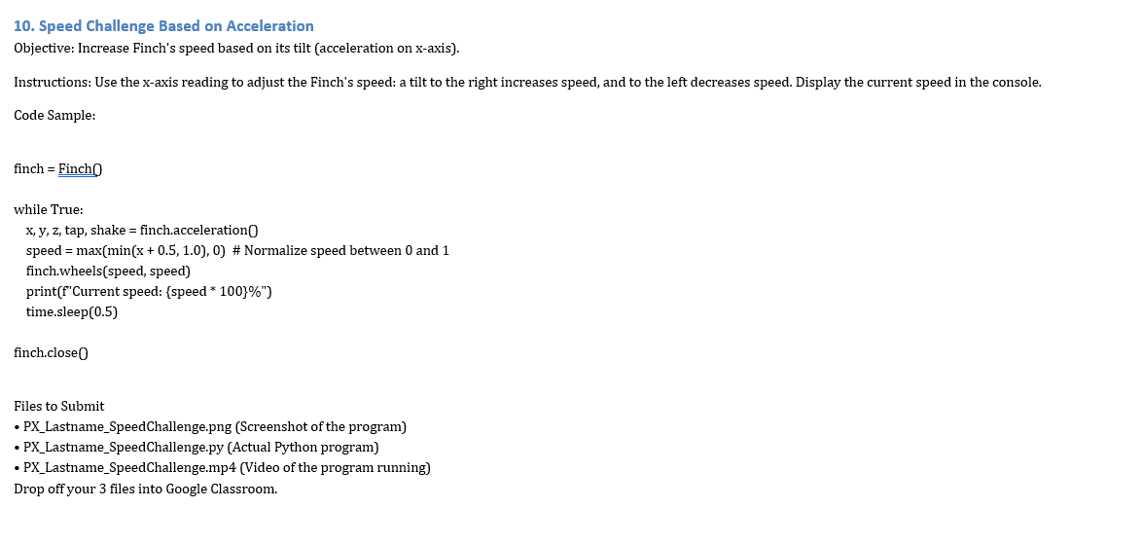1143x544 pixels.
Task: Click the underlined word "Finch()"
Action: 80,169
